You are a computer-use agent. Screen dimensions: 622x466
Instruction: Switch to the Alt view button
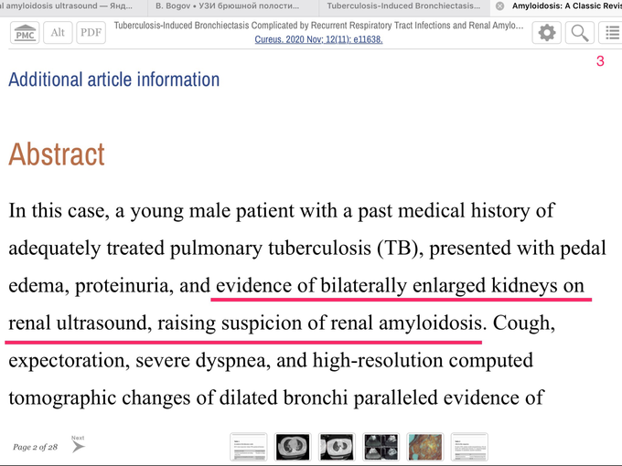58,33
